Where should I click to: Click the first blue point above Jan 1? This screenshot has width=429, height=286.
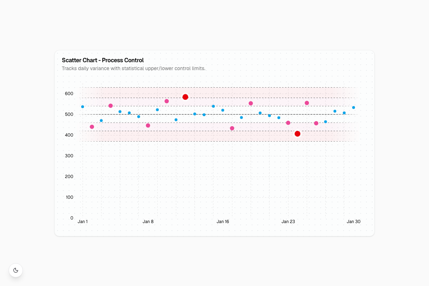(83, 107)
